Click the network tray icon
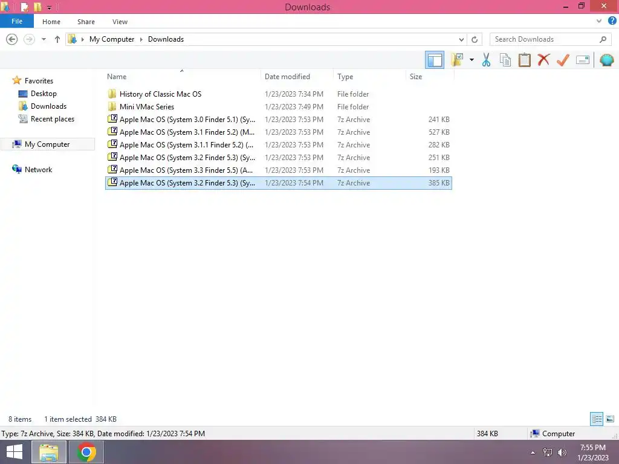619x464 pixels. (548, 453)
